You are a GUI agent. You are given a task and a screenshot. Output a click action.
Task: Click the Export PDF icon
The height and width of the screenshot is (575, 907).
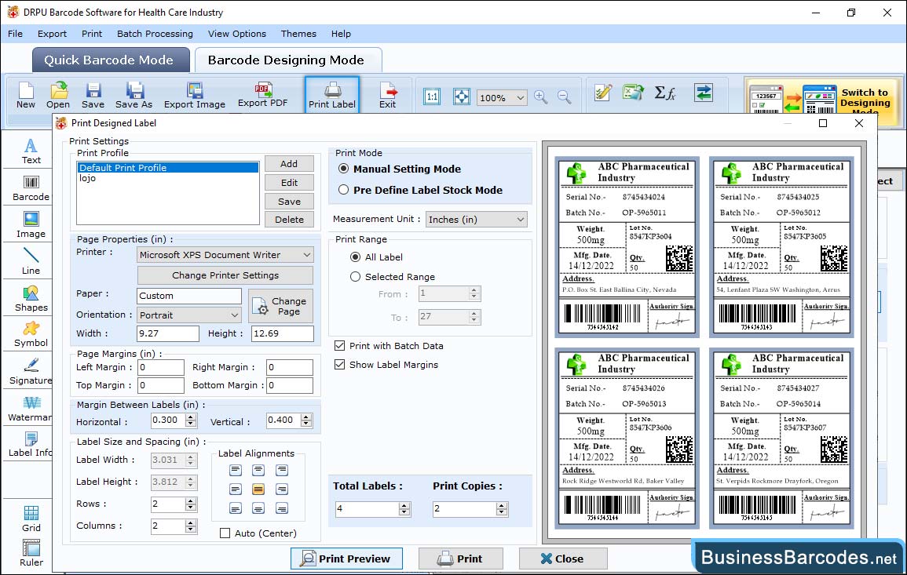262,96
